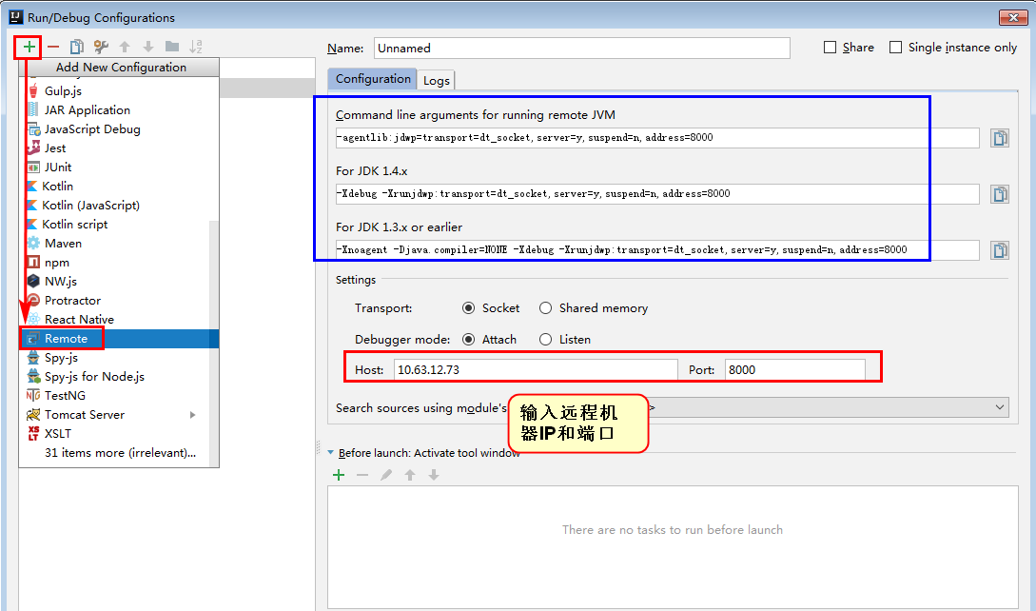The height and width of the screenshot is (611, 1036).
Task: Copy the remote JVM command line arguments
Action: (x=999, y=138)
